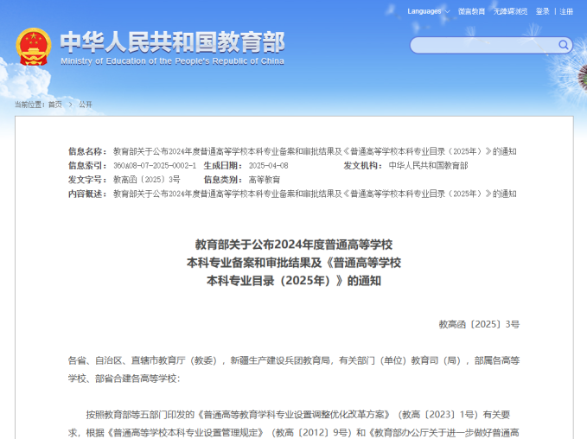Click the salutation paragraph starting 各省、自治区
The width and height of the screenshot is (587, 439).
pyautogui.click(x=294, y=369)
